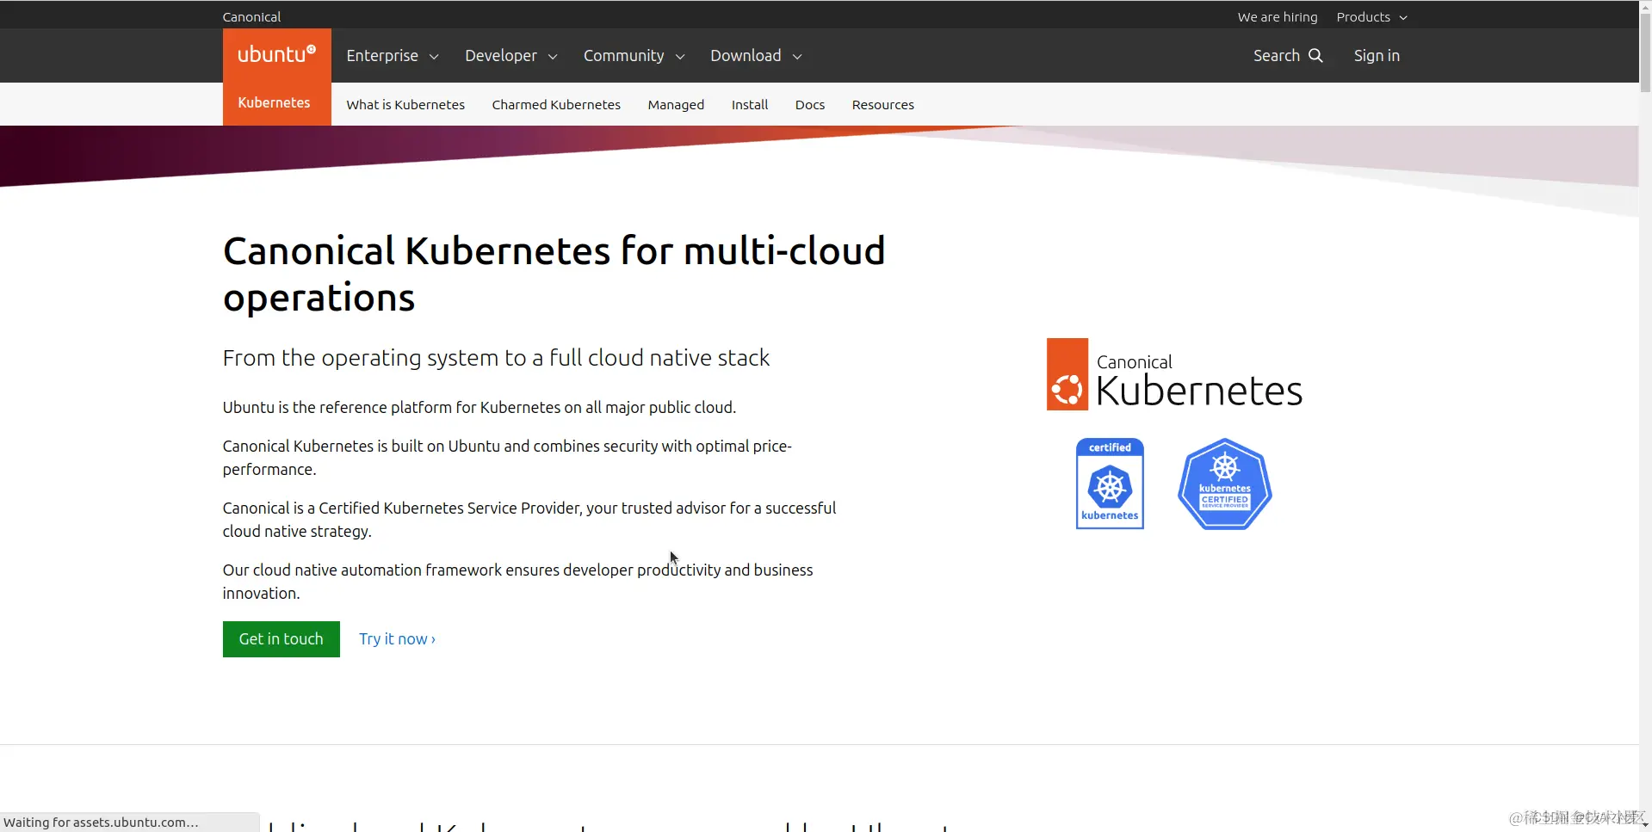Screen dimensions: 1652x832
Task: Click the scrollbar down arrow
Action: [1645, 825]
